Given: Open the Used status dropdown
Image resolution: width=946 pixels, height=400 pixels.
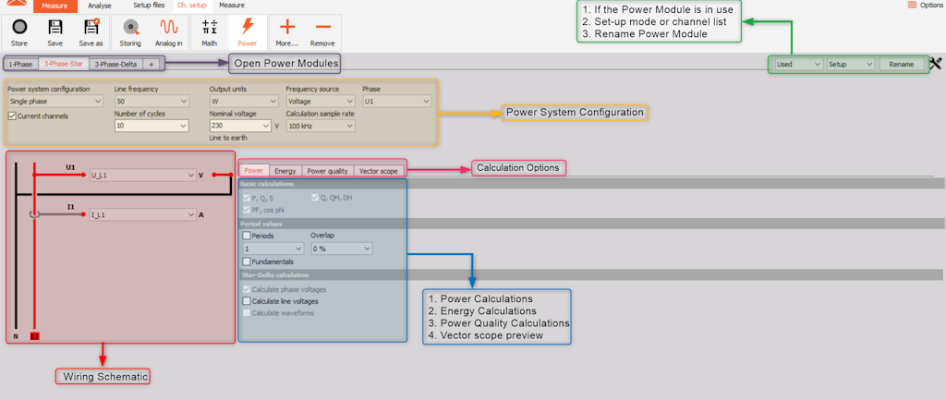Looking at the screenshot, I should [x=799, y=64].
